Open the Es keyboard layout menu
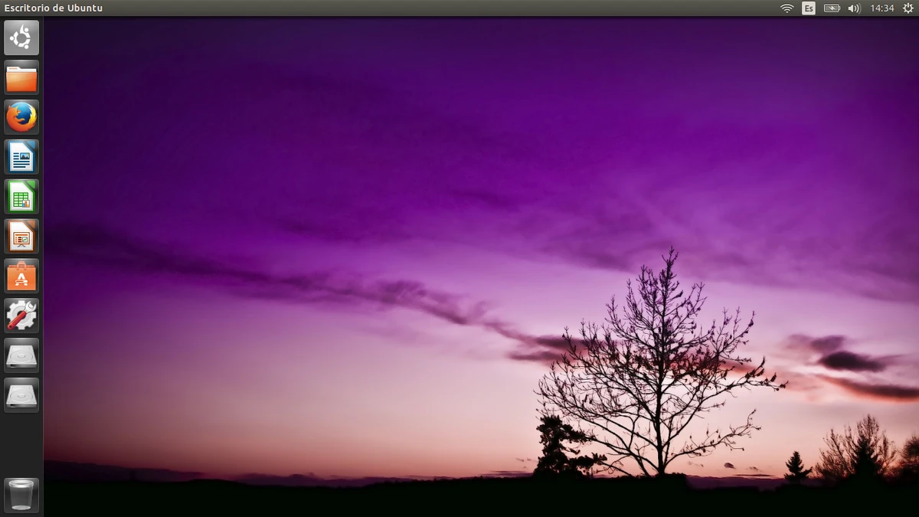 click(x=808, y=8)
